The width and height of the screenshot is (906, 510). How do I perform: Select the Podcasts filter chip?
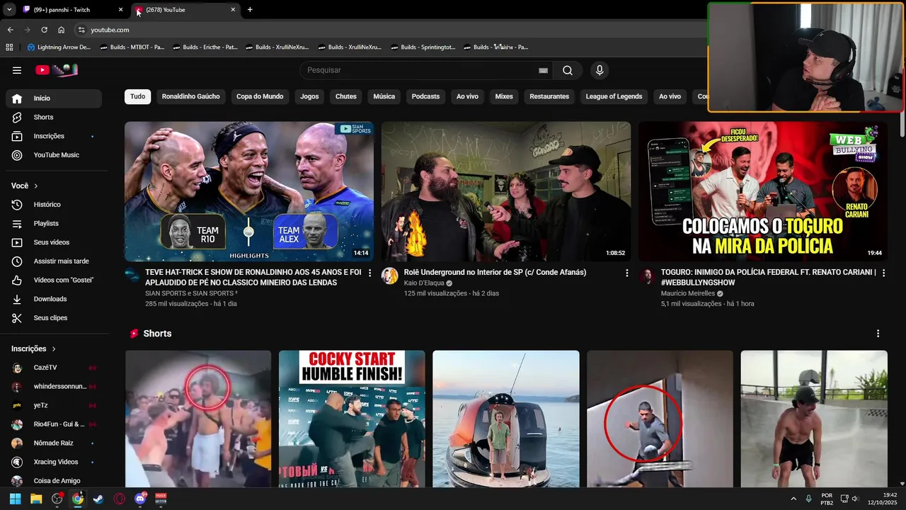(425, 96)
